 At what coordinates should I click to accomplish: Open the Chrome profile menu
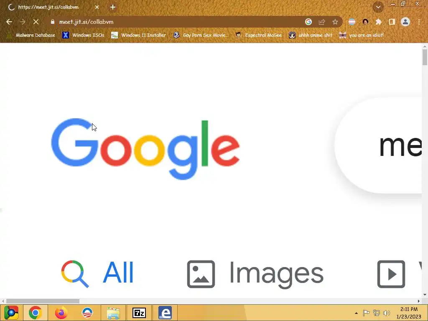pos(405,22)
